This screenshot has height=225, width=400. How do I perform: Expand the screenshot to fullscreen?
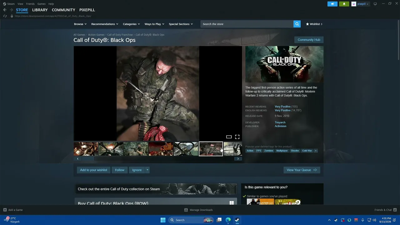pos(237,137)
